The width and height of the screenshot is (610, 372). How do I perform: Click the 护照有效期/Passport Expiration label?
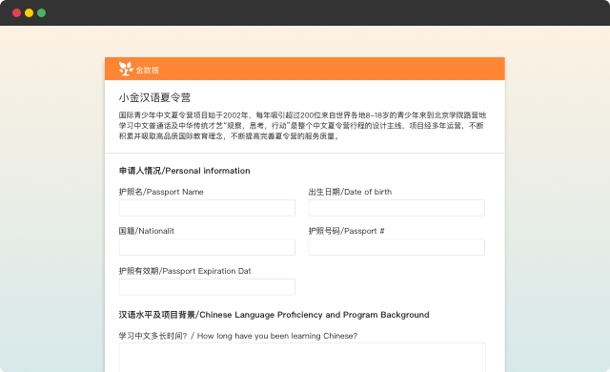185,271
